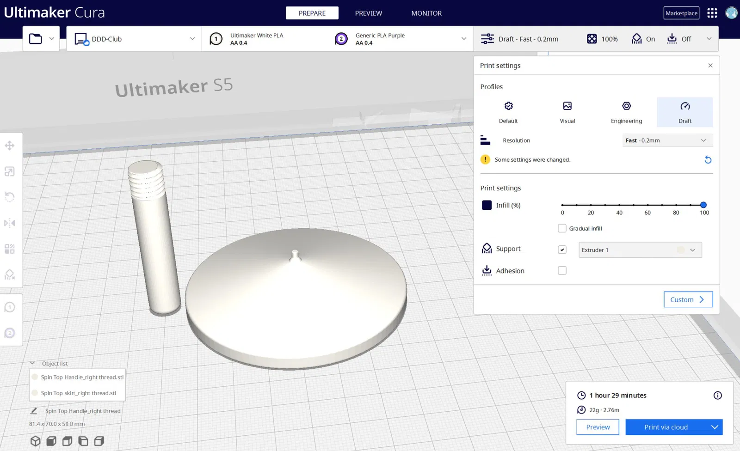
Task: Switch to right side view cube icon
Action: 99,441
